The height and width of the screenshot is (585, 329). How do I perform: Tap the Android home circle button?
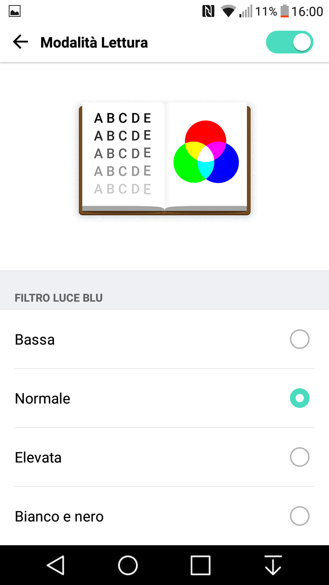coord(128,565)
